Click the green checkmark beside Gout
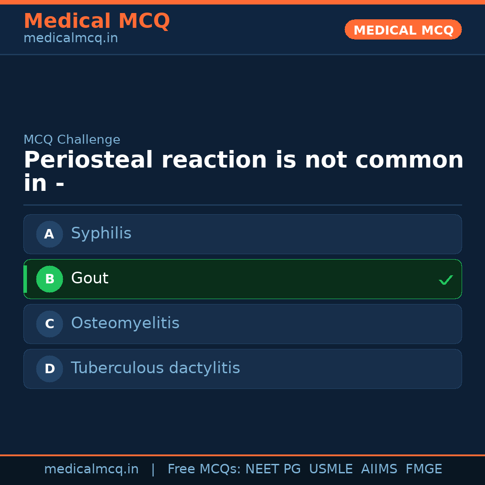Viewport: 485px width, 485px height. click(x=445, y=280)
